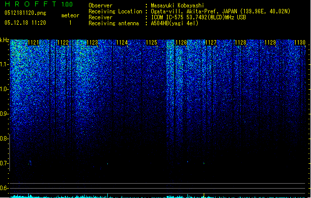Click the 1124 time marker

[122, 43]
